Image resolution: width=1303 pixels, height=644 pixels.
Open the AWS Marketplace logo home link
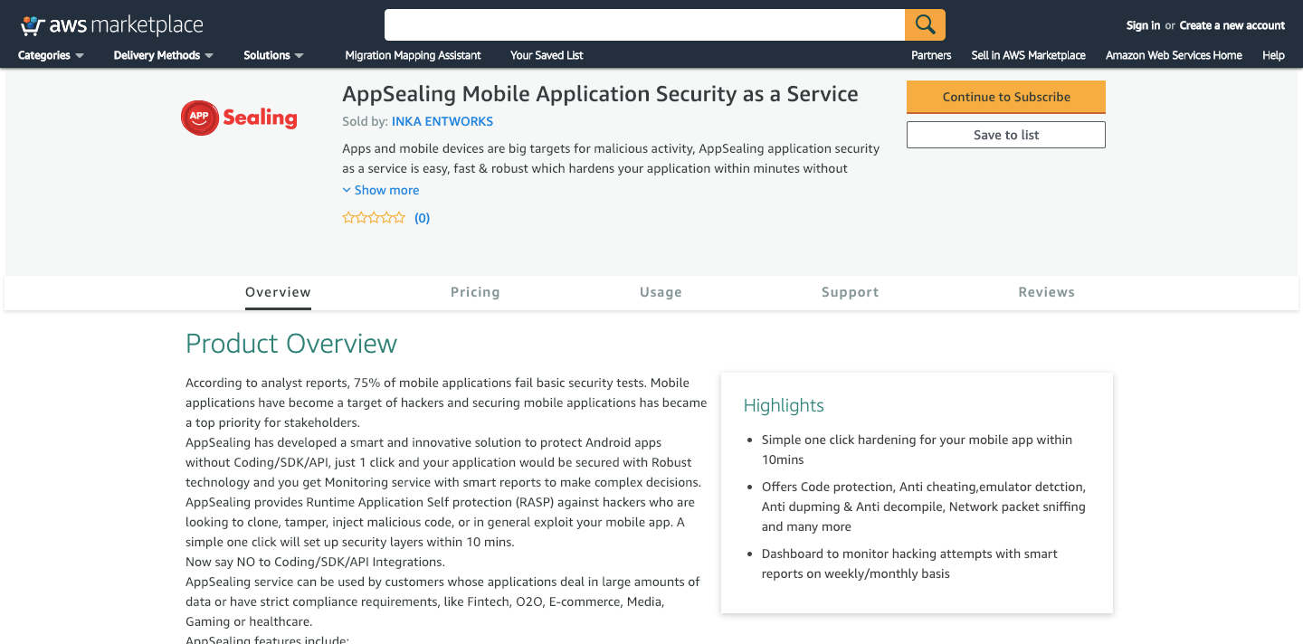pos(111,25)
